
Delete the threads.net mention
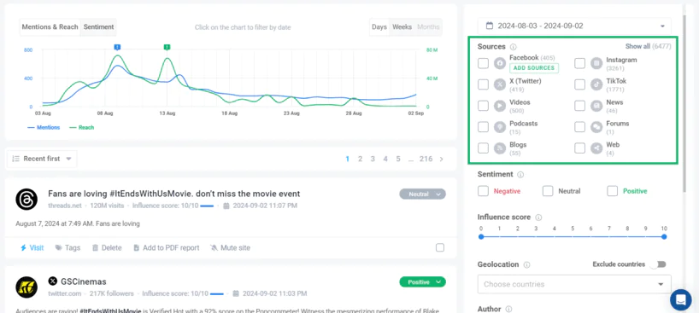(107, 247)
